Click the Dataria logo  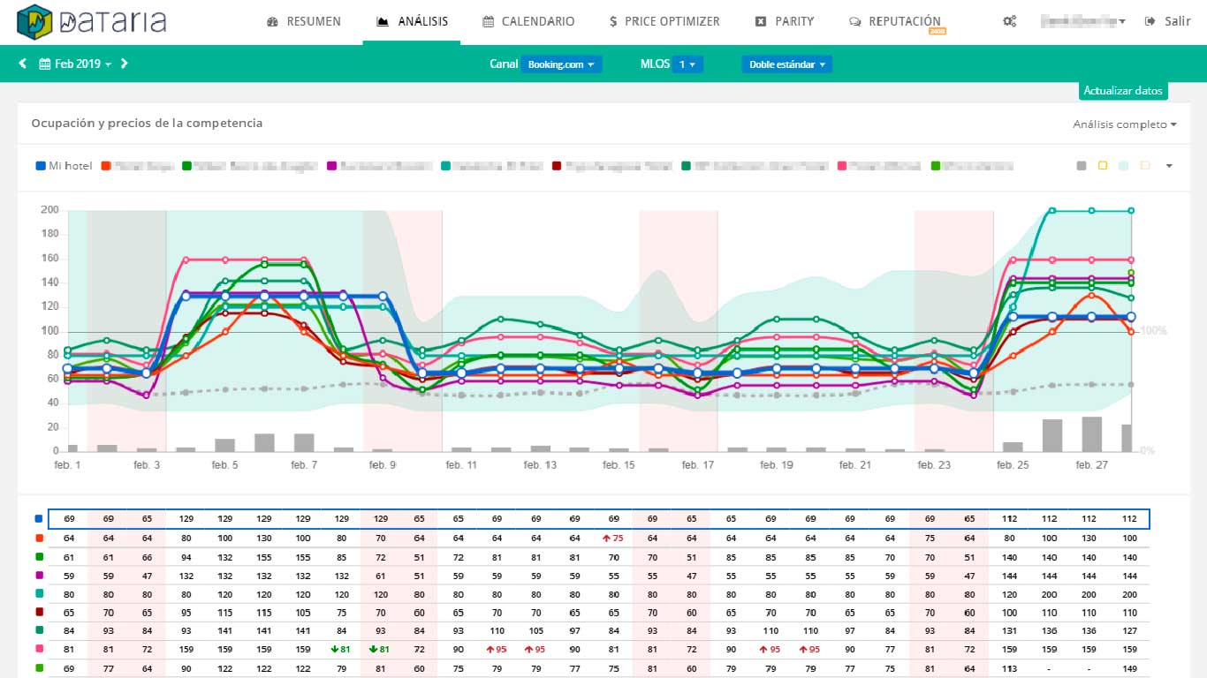[91, 21]
